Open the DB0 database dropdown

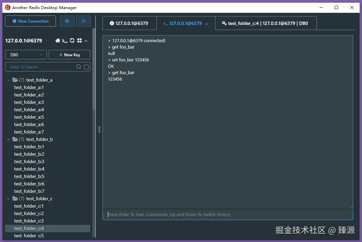[x=26, y=55]
